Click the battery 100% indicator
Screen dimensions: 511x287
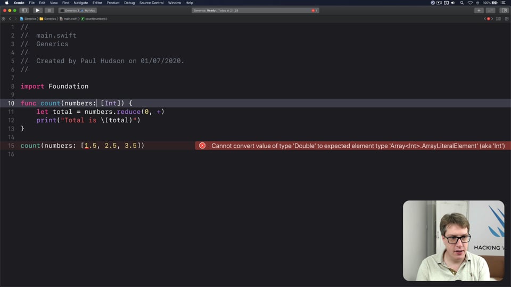click(x=490, y=3)
